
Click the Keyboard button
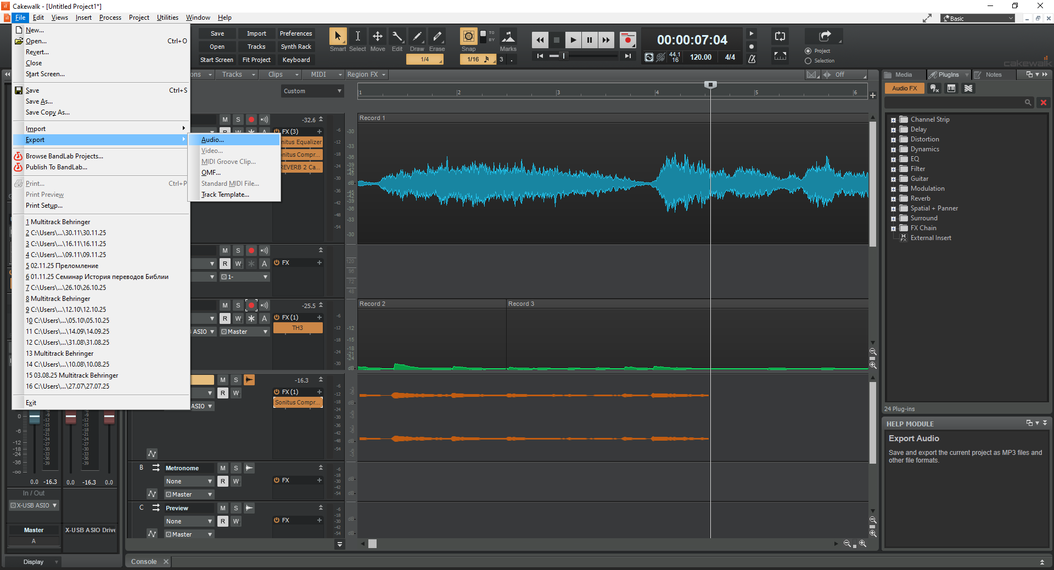296,60
